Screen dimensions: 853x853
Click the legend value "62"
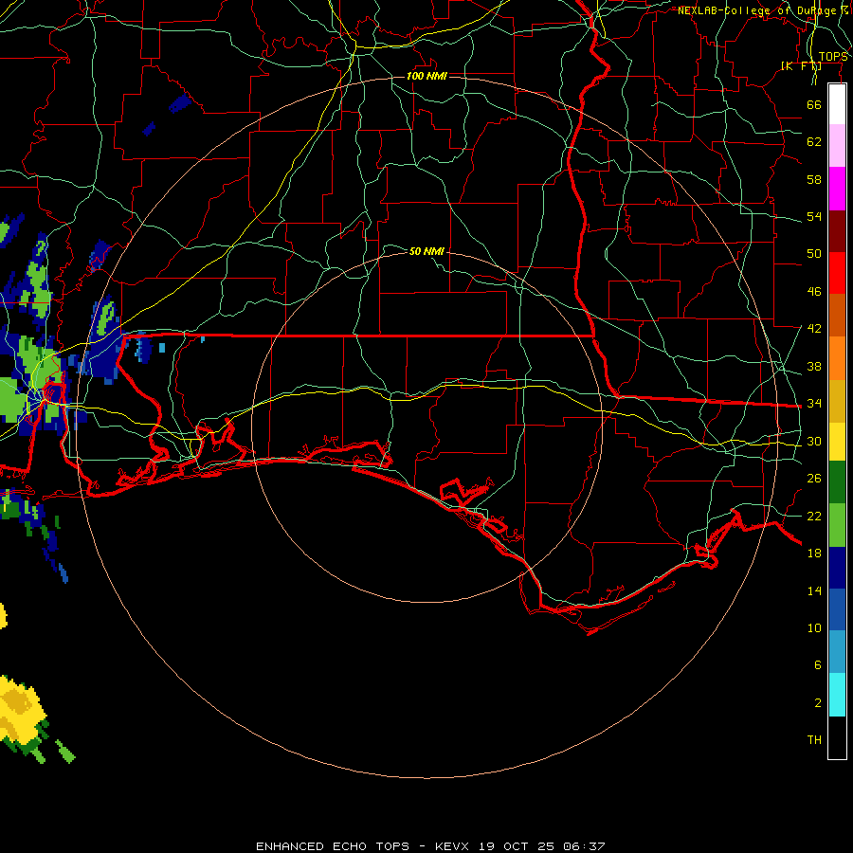[x=814, y=142]
